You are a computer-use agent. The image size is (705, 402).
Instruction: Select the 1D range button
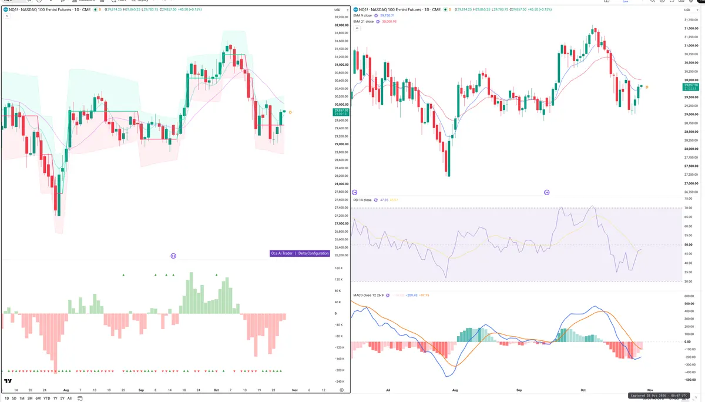[x=6, y=398]
